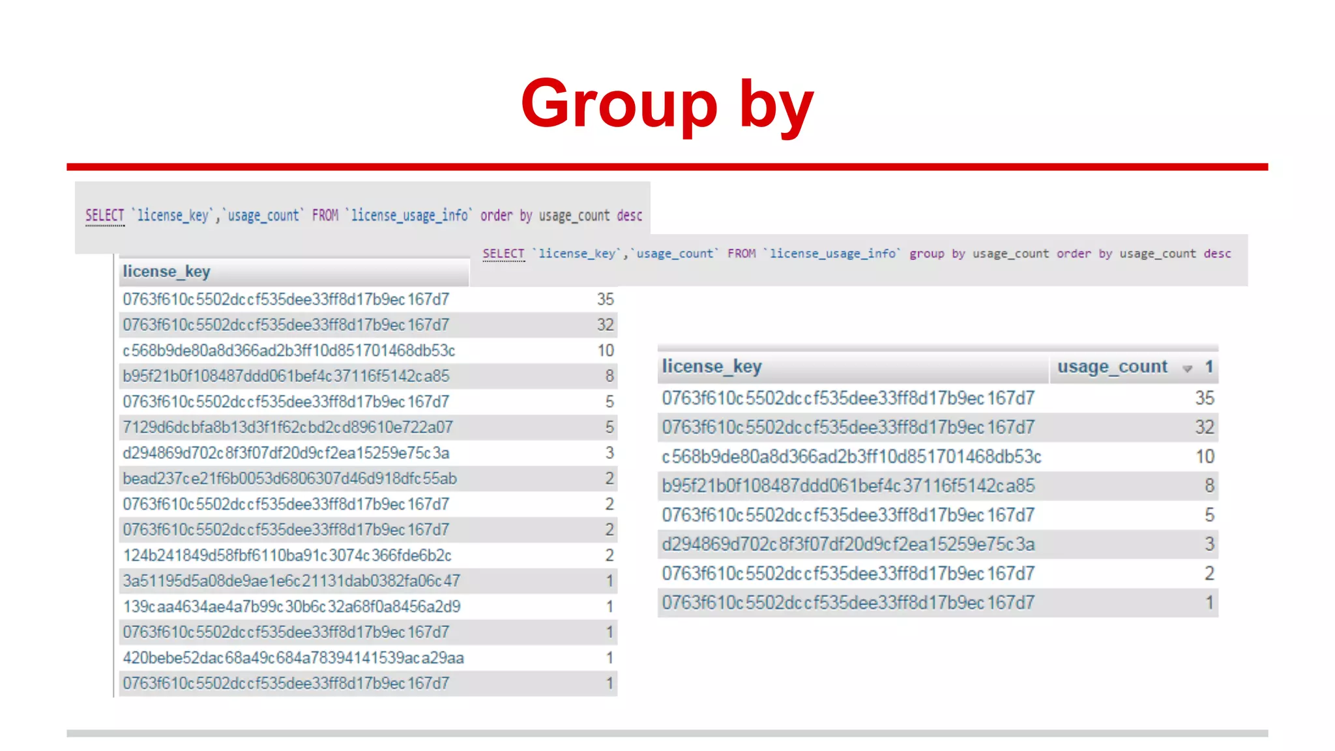This screenshot has height=751, width=1335.
Task: Click the descending sort arrow beside usage_count
Action: tap(1187, 368)
